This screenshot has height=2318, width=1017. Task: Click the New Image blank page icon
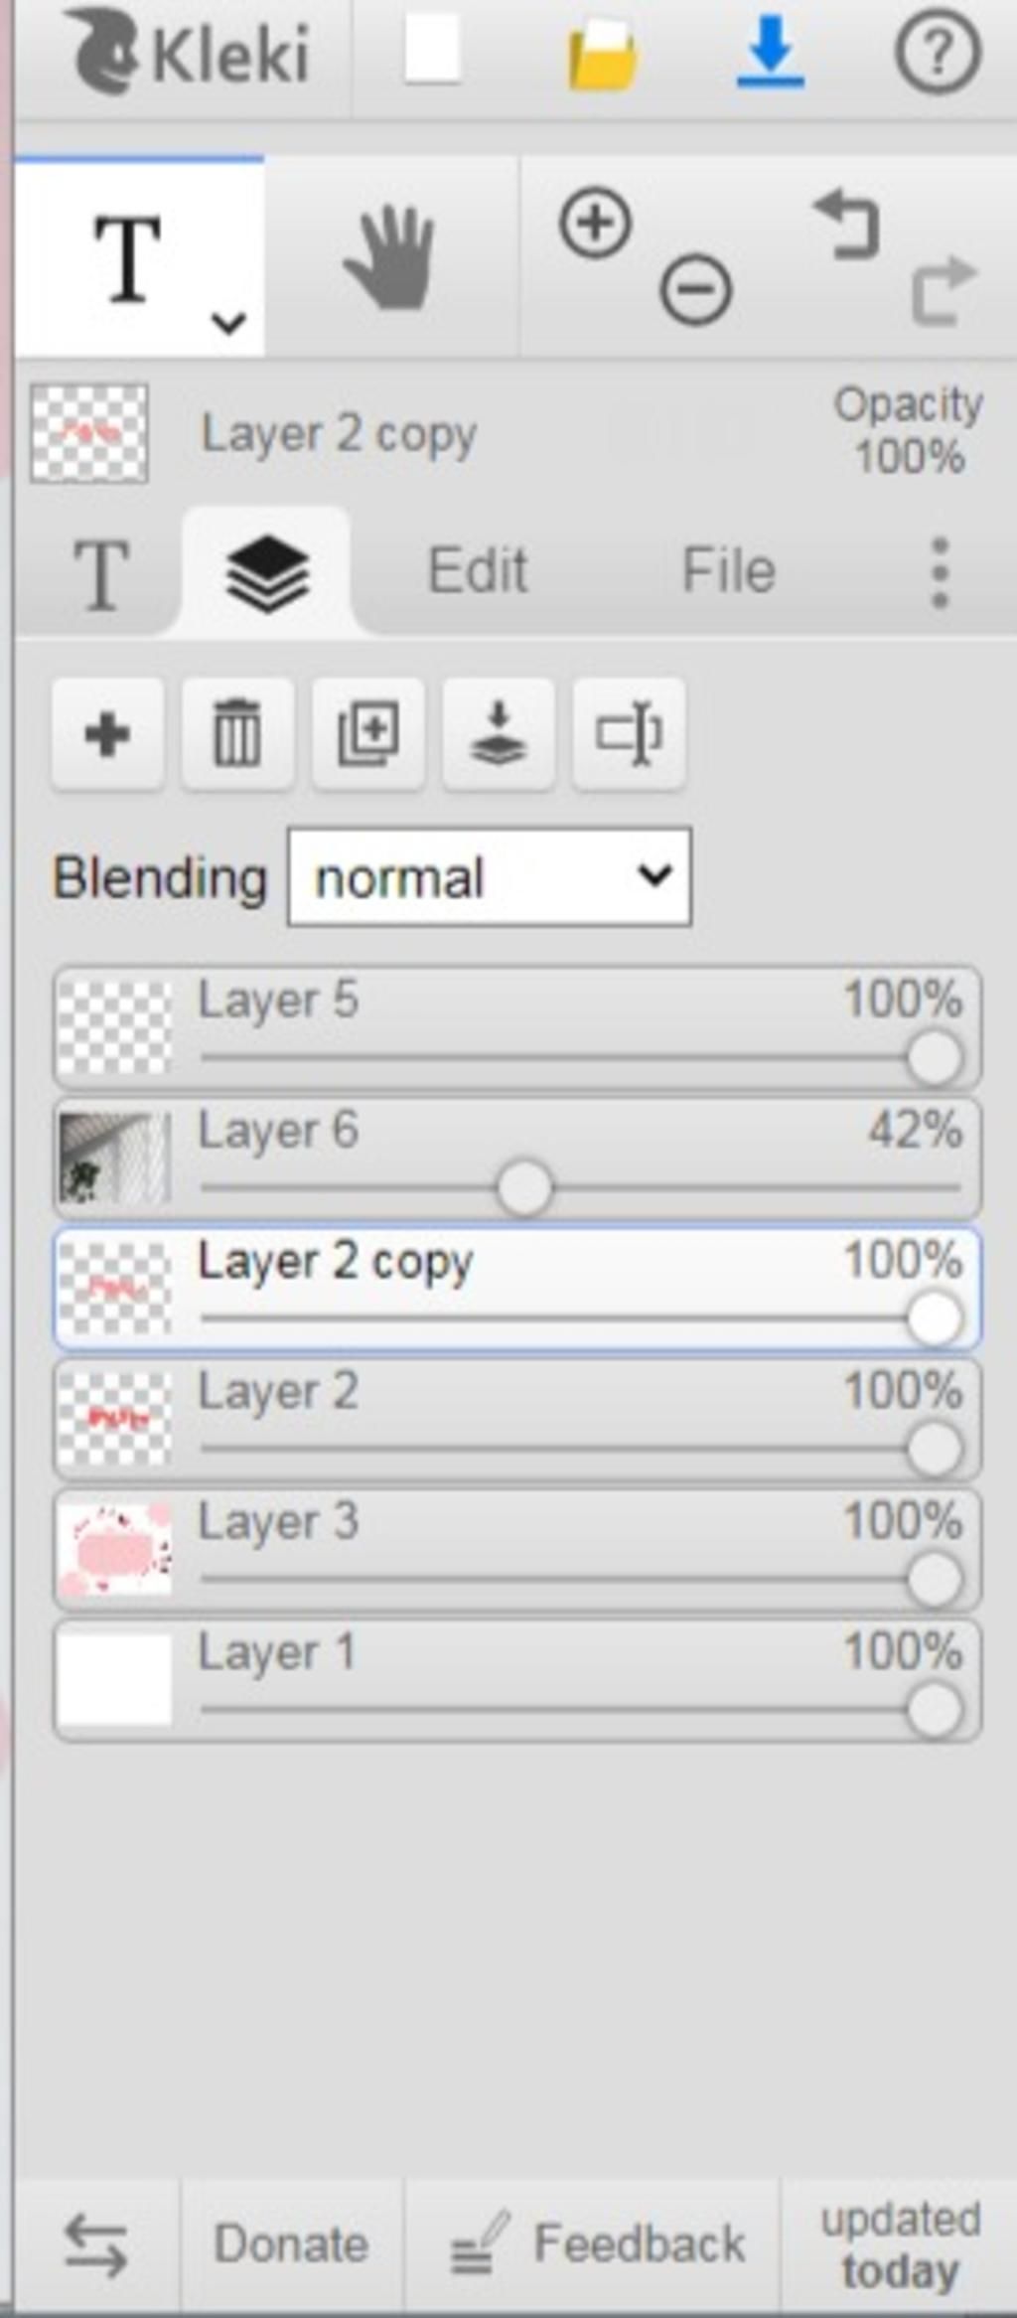point(432,52)
